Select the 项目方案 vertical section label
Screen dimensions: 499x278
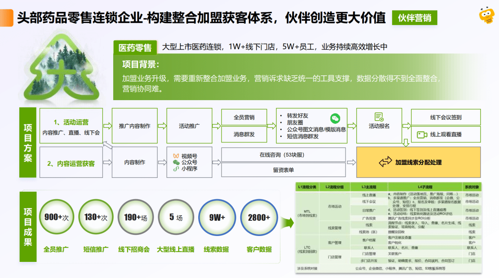(28, 143)
